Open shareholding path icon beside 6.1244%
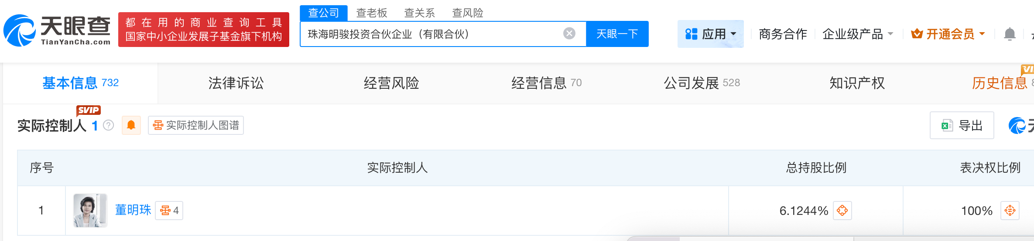The width and height of the screenshot is (1034, 241). click(x=842, y=211)
